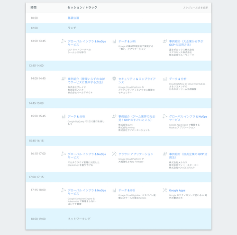
Task: Open the 13:00 データ & 分析 session title
Action: tap(127, 41)
